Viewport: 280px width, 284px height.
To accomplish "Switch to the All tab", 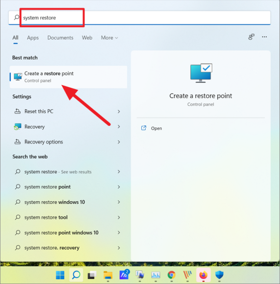I will pos(15,38).
